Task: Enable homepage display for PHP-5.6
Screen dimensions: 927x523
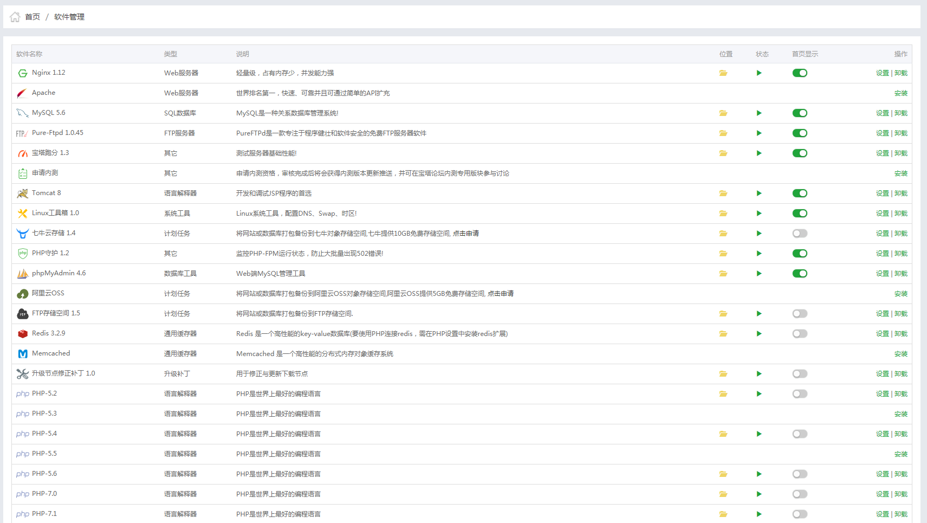Action: [x=800, y=474]
